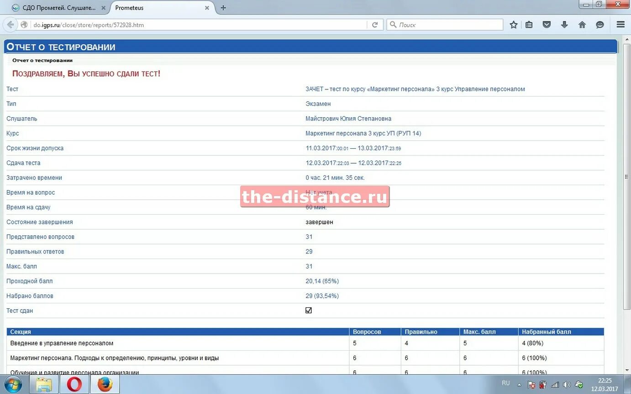Go to the home page via house icon

[582, 25]
